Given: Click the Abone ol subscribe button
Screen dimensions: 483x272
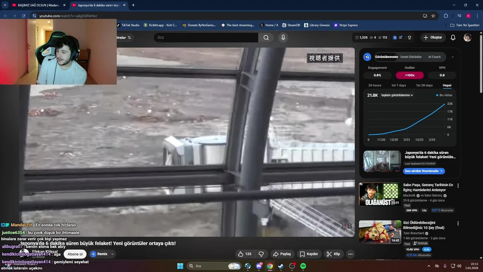Looking at the screenshot, I should pos(75,254).
